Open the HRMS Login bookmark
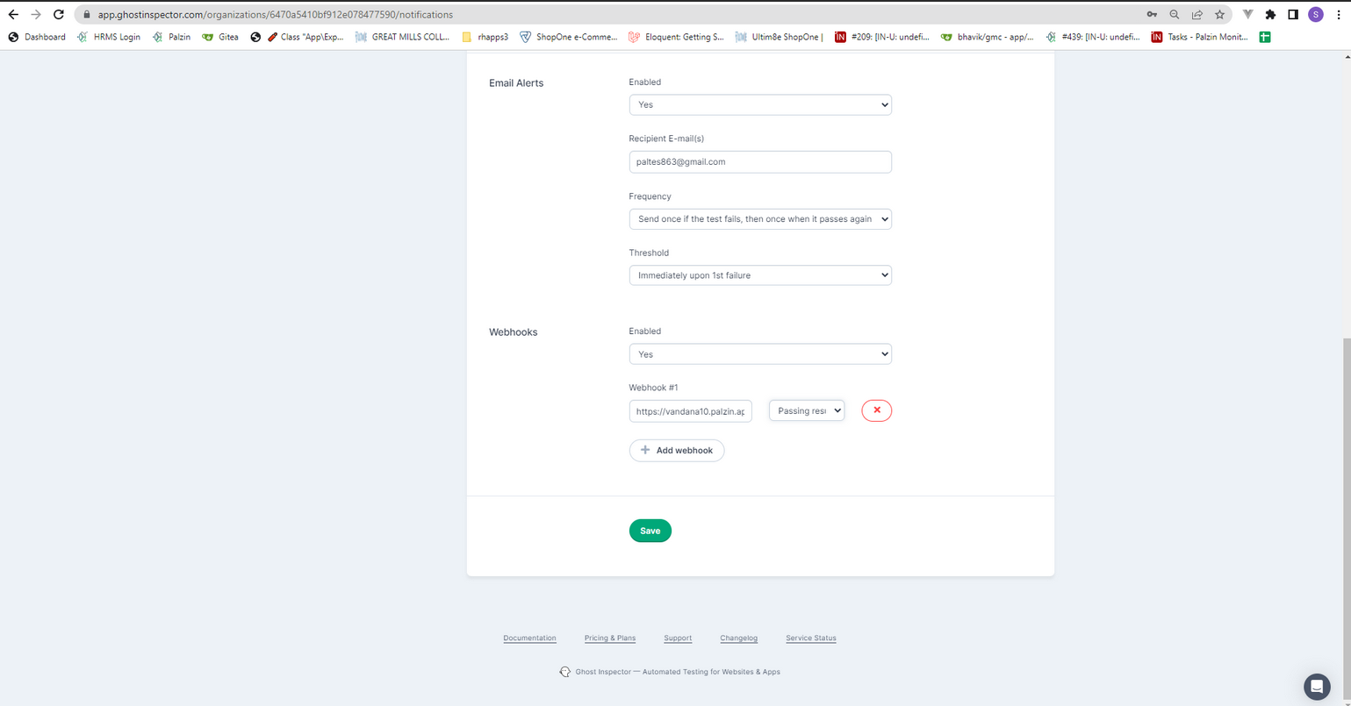1351x706 pixels. 109,37
